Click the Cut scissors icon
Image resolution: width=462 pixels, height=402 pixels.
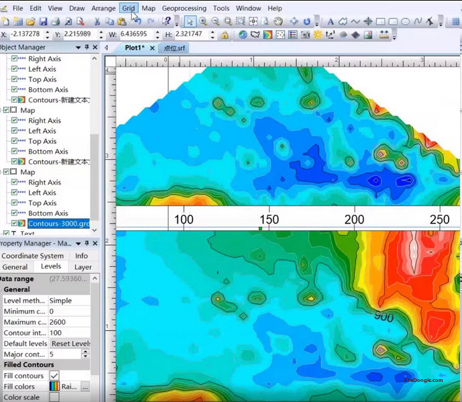tap(97, 21)
